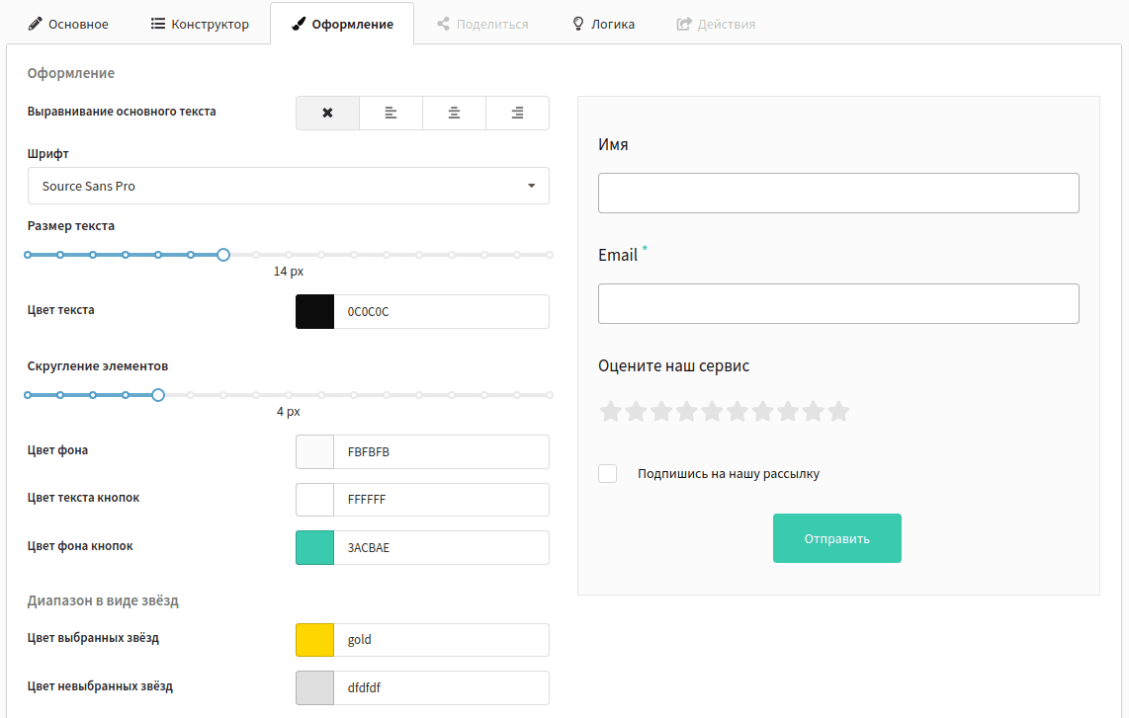Screen dimensions: 1129x718
Task: Click the text size slider handle
Action: coord(223,255)
